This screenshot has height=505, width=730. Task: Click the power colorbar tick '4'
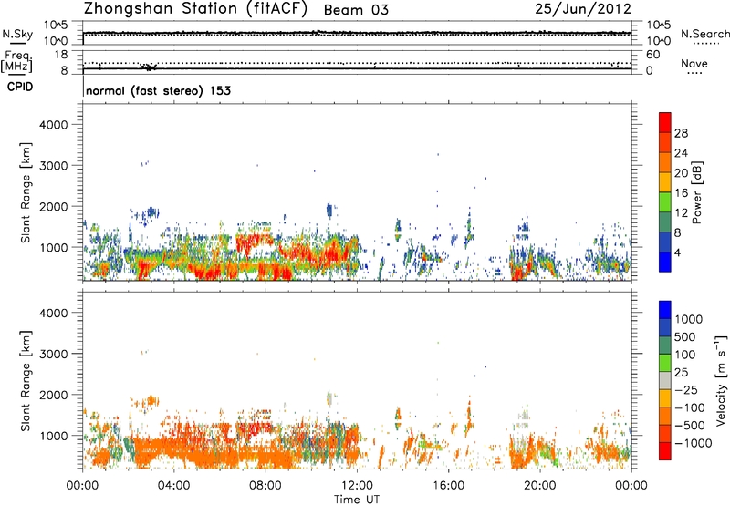pyautogui.click(x=678, y=253)
